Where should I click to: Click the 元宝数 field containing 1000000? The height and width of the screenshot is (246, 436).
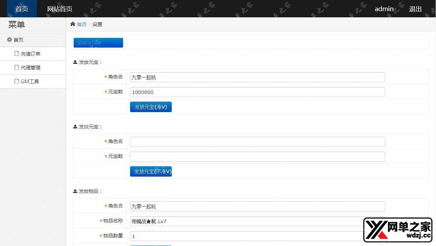257,92
